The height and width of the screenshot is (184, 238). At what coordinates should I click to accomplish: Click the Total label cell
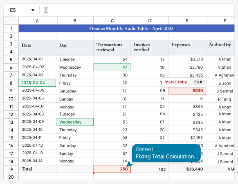tap(37, 169)
